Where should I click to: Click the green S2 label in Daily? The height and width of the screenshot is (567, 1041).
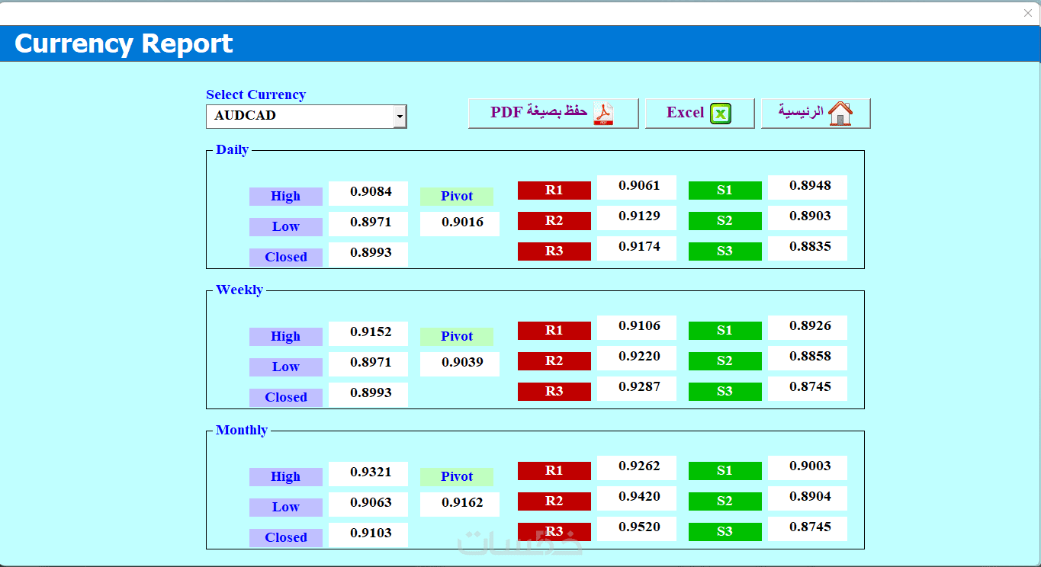coord(725,221)
